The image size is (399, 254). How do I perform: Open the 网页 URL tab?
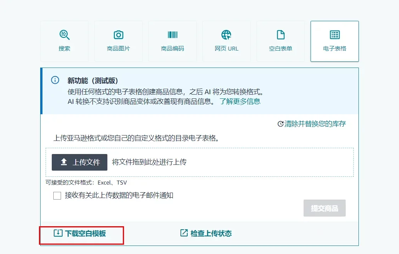click(227, 41)
